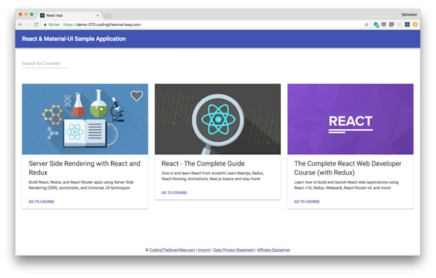This screenshot has height=278, width=436.
Task: Reload the page with the refresh icon
Action: click(36, 24)
